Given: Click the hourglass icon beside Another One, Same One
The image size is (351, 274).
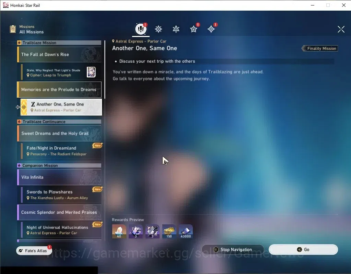Looking at the screenshot, I should point(33,104).
